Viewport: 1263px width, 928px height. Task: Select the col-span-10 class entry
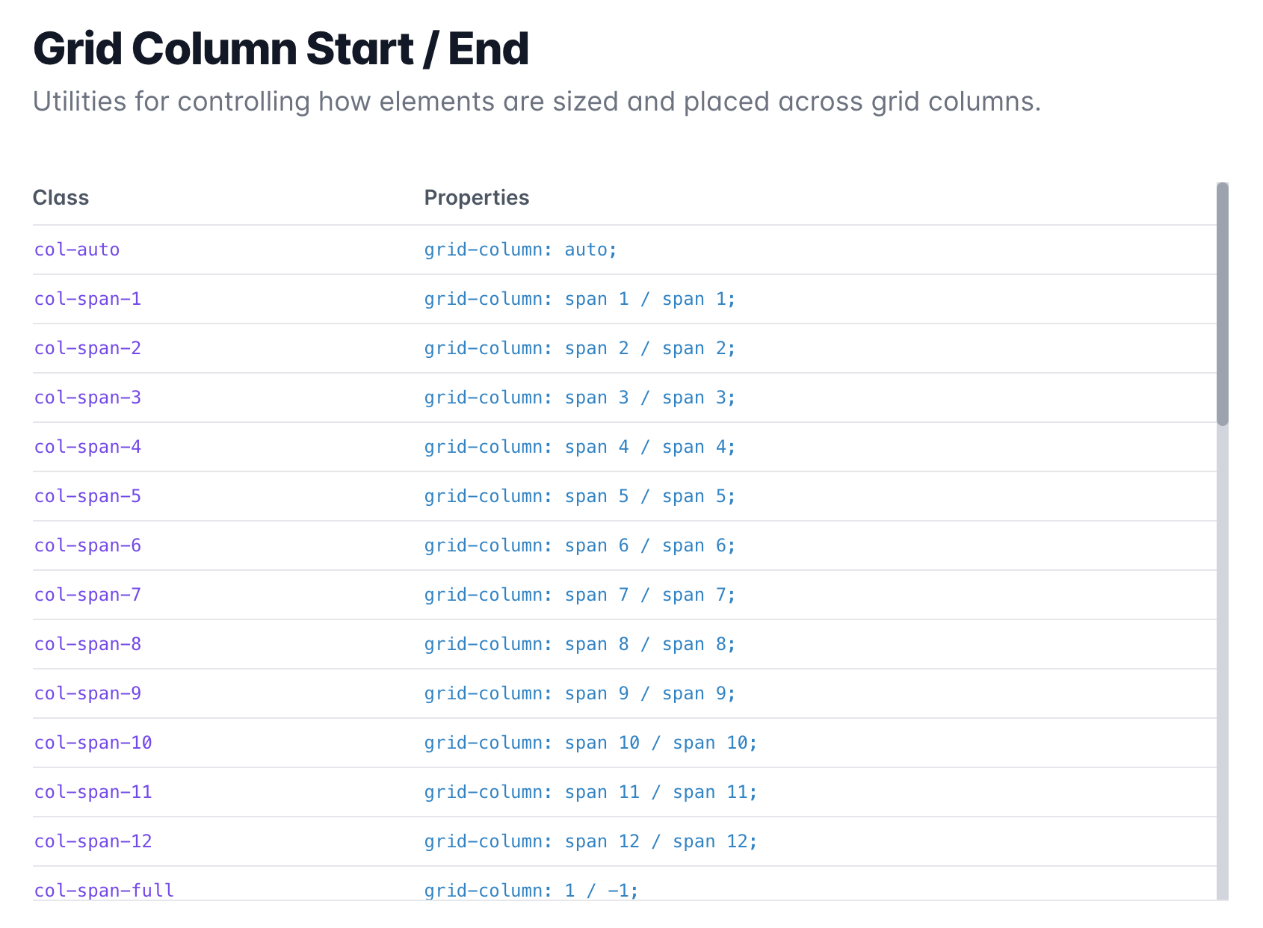[x=93, y=743]
